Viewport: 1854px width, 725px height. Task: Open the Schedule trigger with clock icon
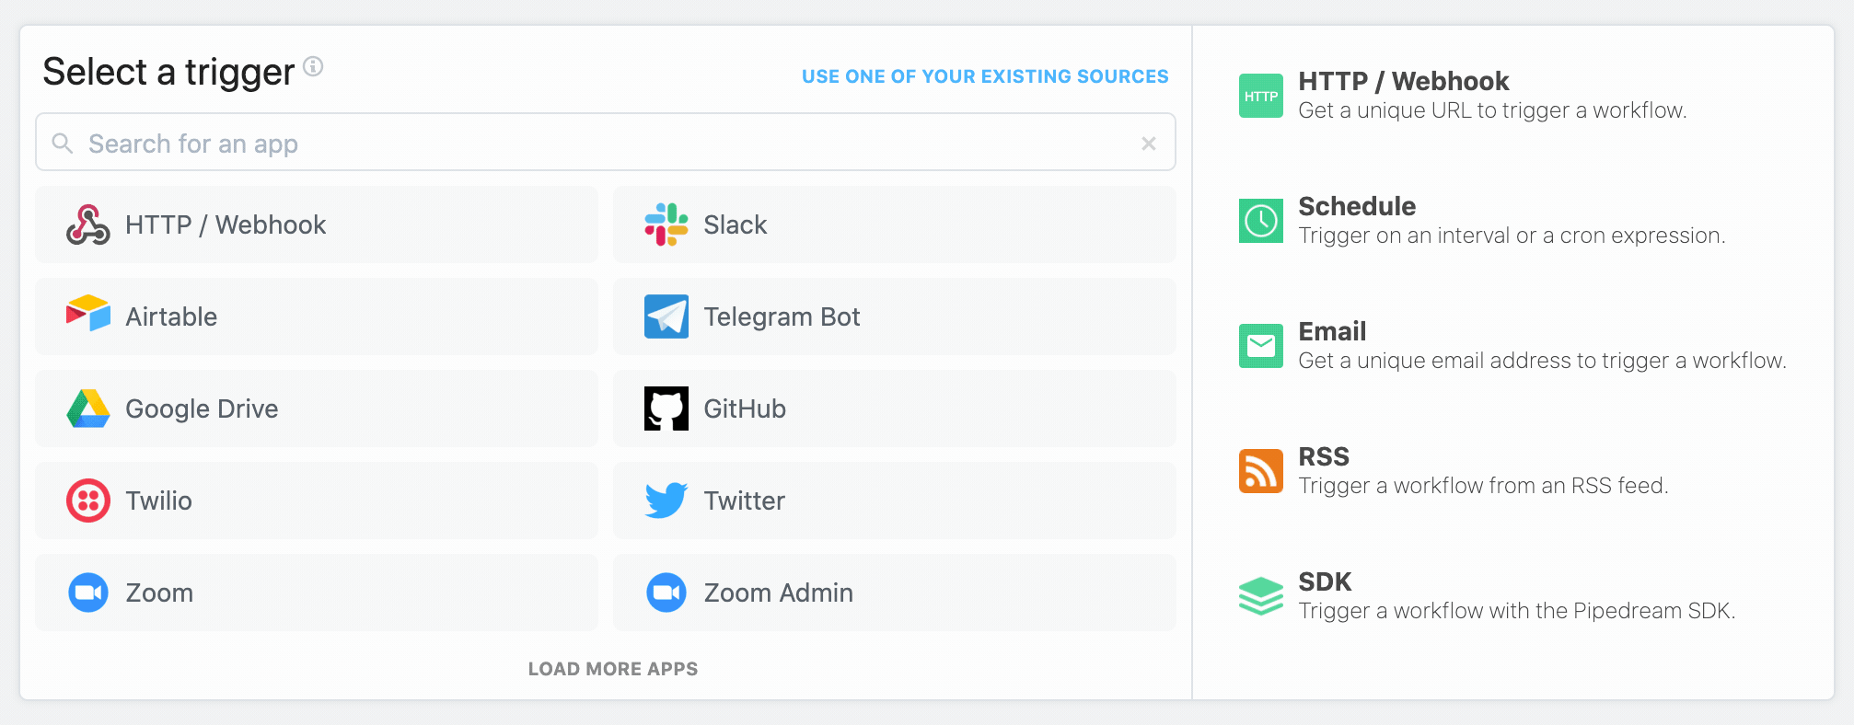(1260, 221)
